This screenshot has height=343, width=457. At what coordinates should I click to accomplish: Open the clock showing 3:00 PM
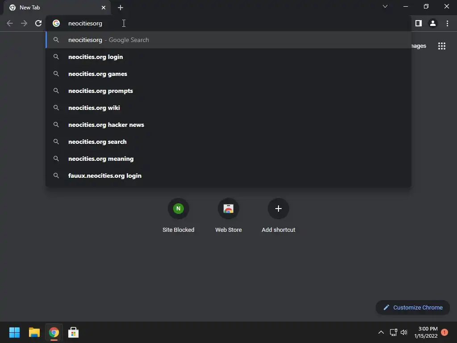pyautogui.click(x=426, y=332)
